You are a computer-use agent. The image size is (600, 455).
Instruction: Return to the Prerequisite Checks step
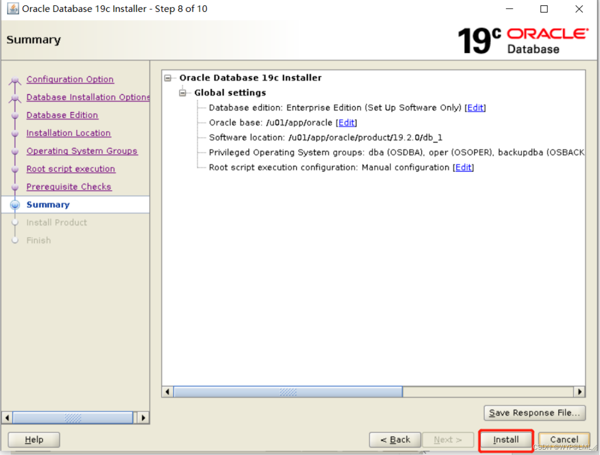click(69, 187)
